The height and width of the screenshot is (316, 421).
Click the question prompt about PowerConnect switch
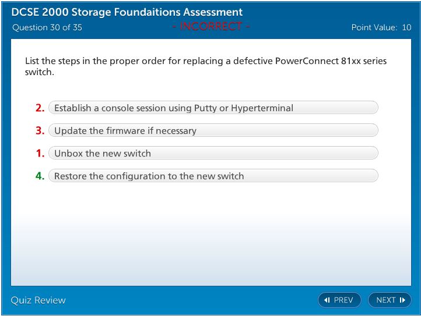click(x=205, y=66)
